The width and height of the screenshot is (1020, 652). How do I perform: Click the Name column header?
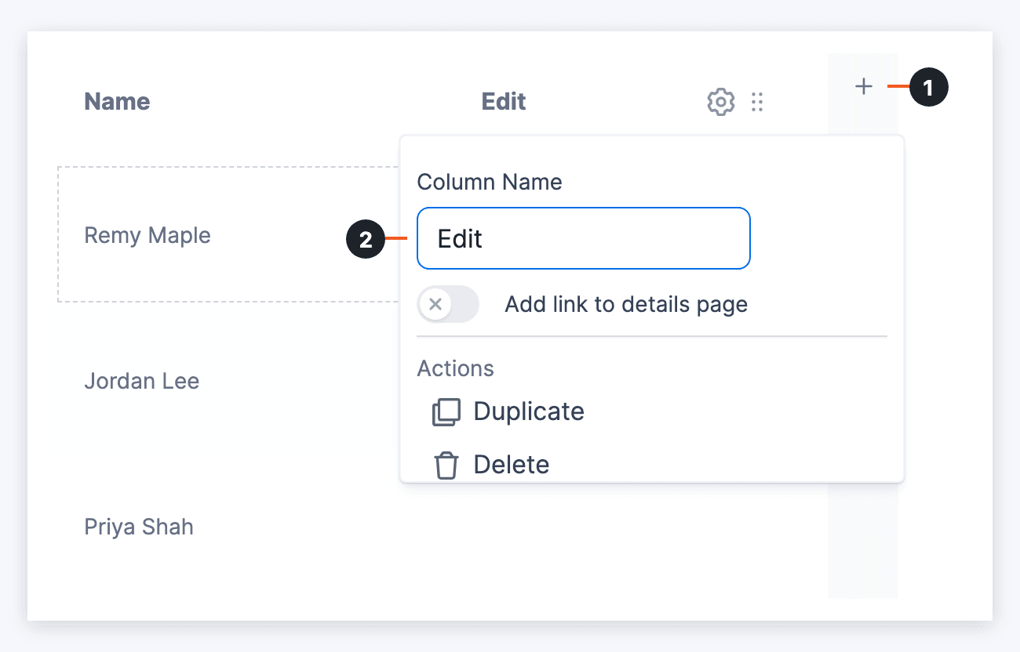click(117, 102)
